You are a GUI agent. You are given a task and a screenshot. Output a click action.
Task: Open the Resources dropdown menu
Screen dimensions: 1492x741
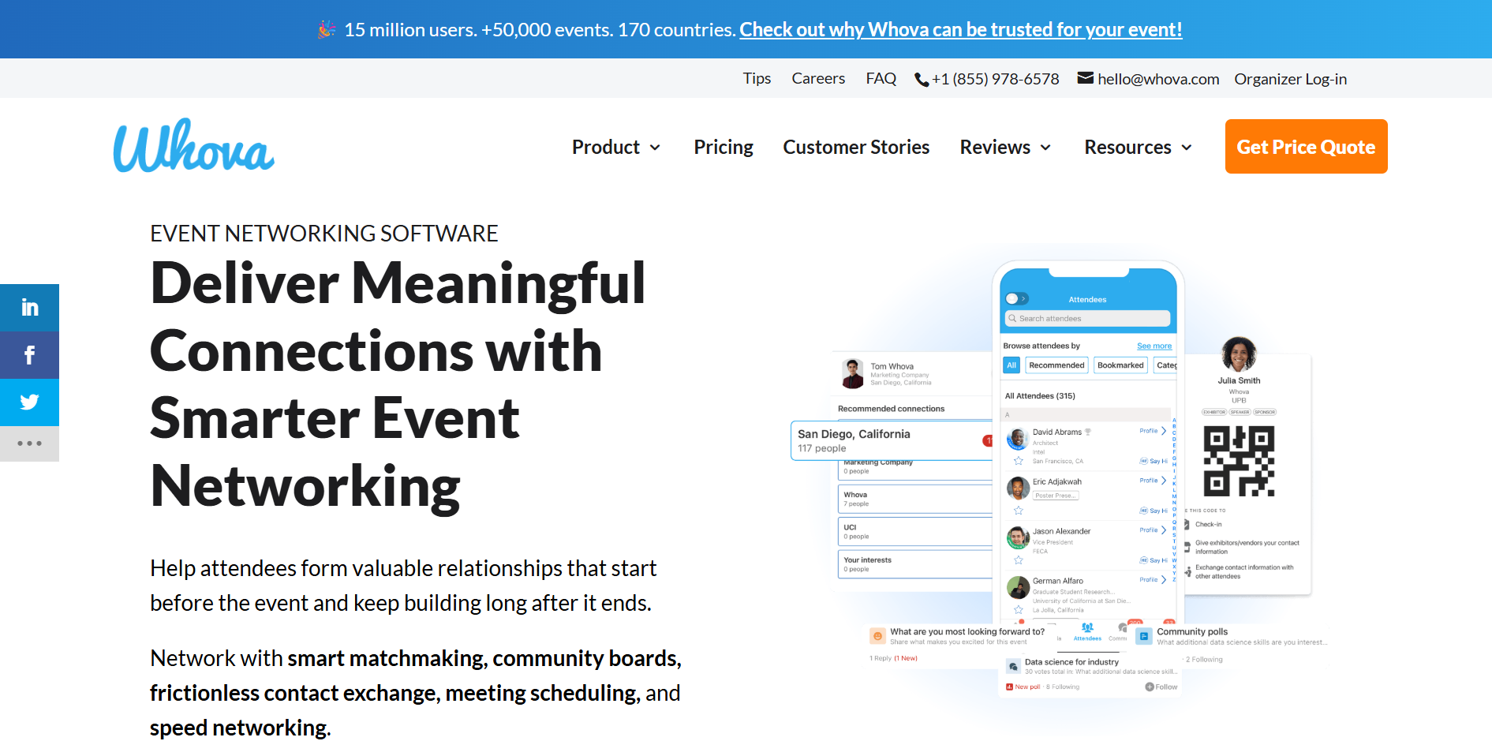coord(1138,148)
